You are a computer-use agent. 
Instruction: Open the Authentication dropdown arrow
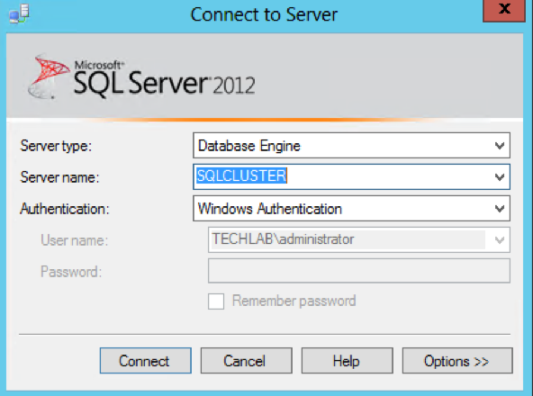[500, 209]
